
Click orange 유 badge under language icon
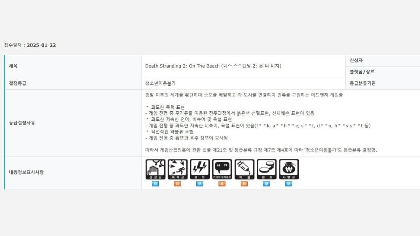point(222,184)
